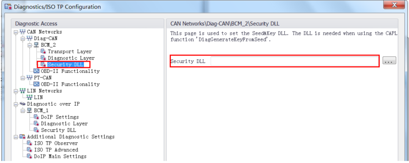Collapse the LIN Networks node

(x=16, y=91)
